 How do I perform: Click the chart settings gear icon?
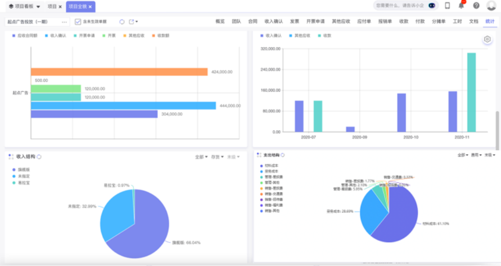click(487, 39)
